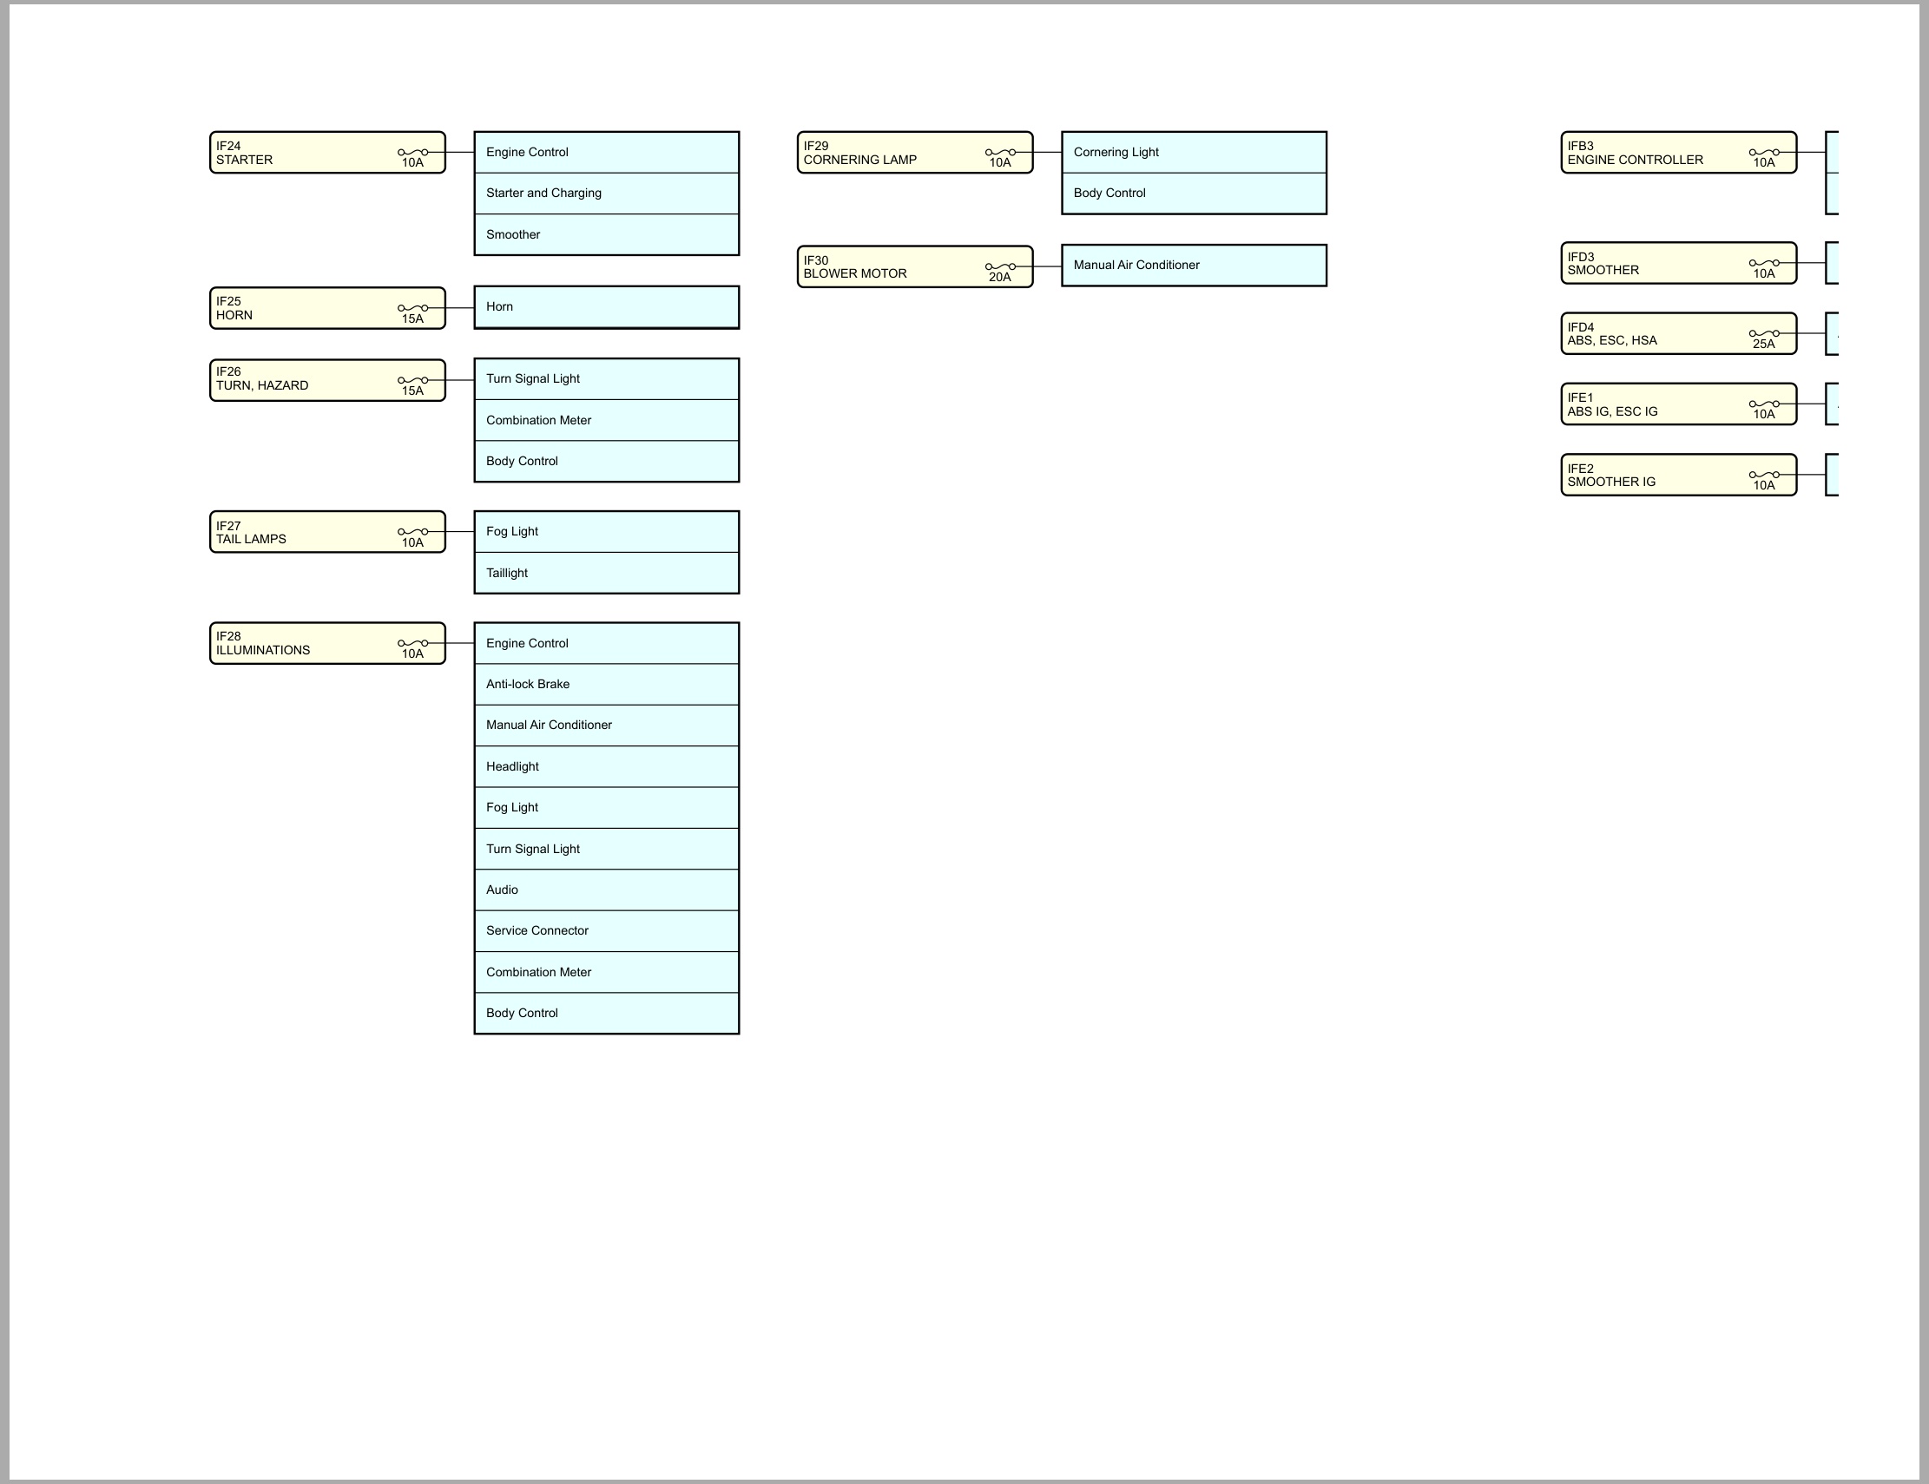Click the IF27 TAIL LAMPS fuse symbol

tap(412, 532)
